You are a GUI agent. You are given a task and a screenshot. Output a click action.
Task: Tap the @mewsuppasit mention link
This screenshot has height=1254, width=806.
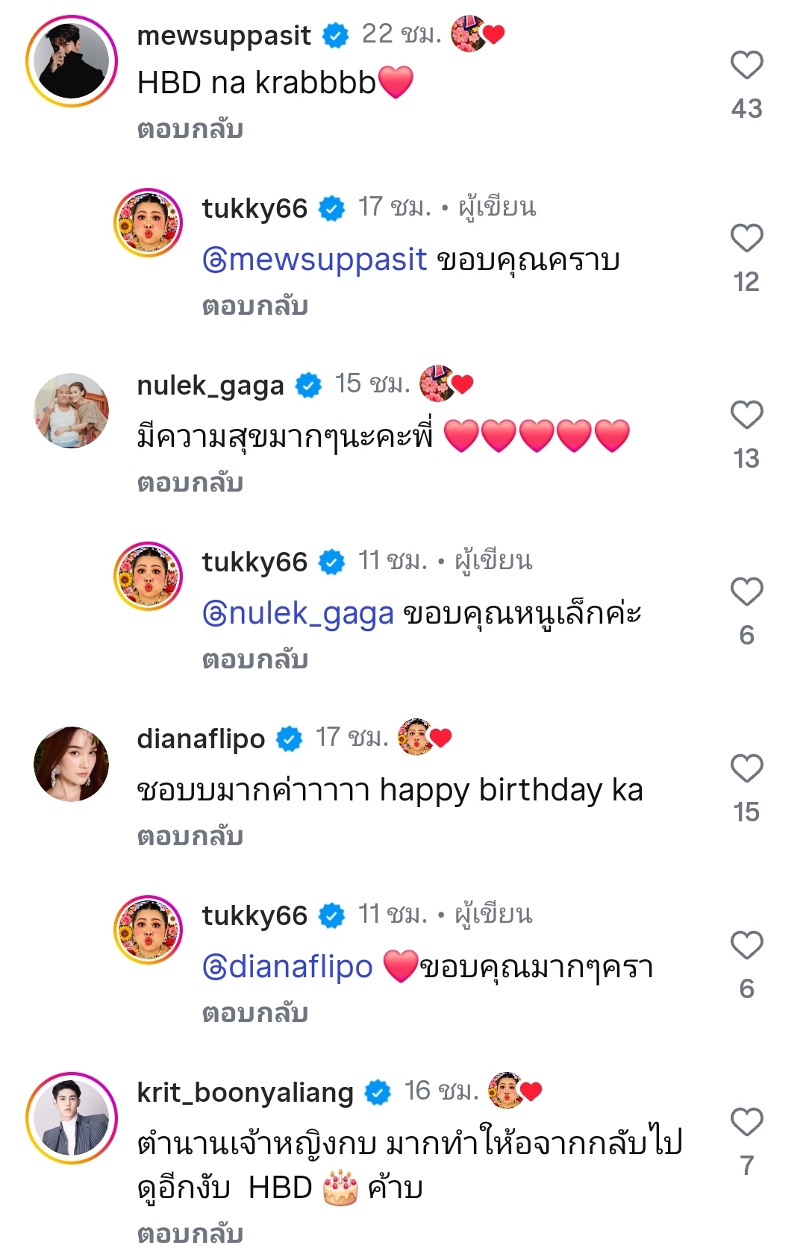point(314,260)
